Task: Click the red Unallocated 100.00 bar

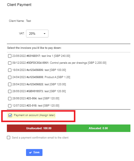Action: 36,128
